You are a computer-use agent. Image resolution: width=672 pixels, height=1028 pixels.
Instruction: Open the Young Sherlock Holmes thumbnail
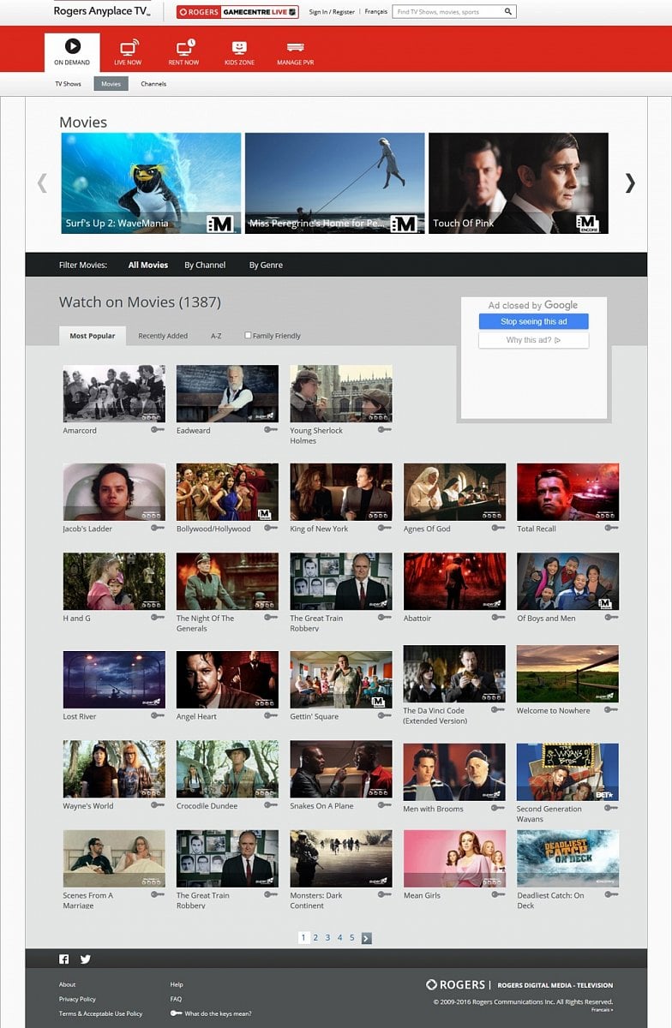(x=341, y=393)
